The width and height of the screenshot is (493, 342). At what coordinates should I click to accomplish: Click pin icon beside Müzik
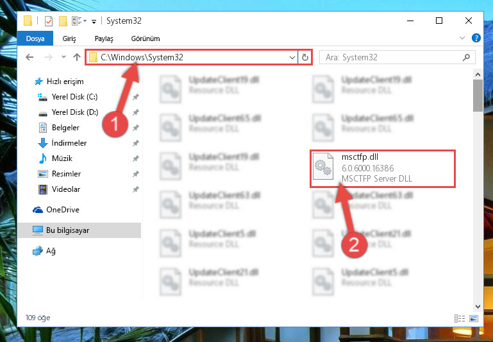pyautogui.click(x=135, y=158)
